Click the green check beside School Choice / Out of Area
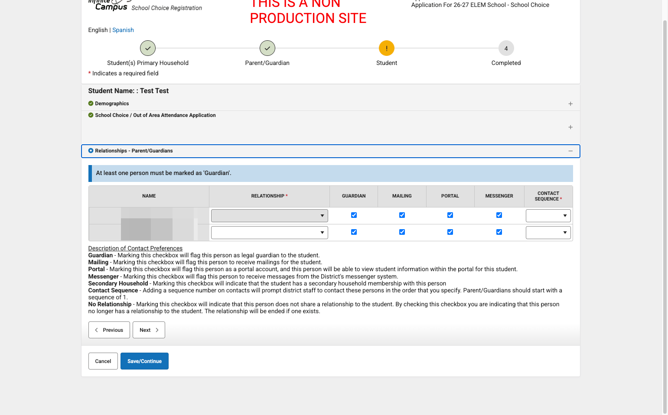Image resolution: width=668 pixels, height=415 pixels. coord(91,115)
